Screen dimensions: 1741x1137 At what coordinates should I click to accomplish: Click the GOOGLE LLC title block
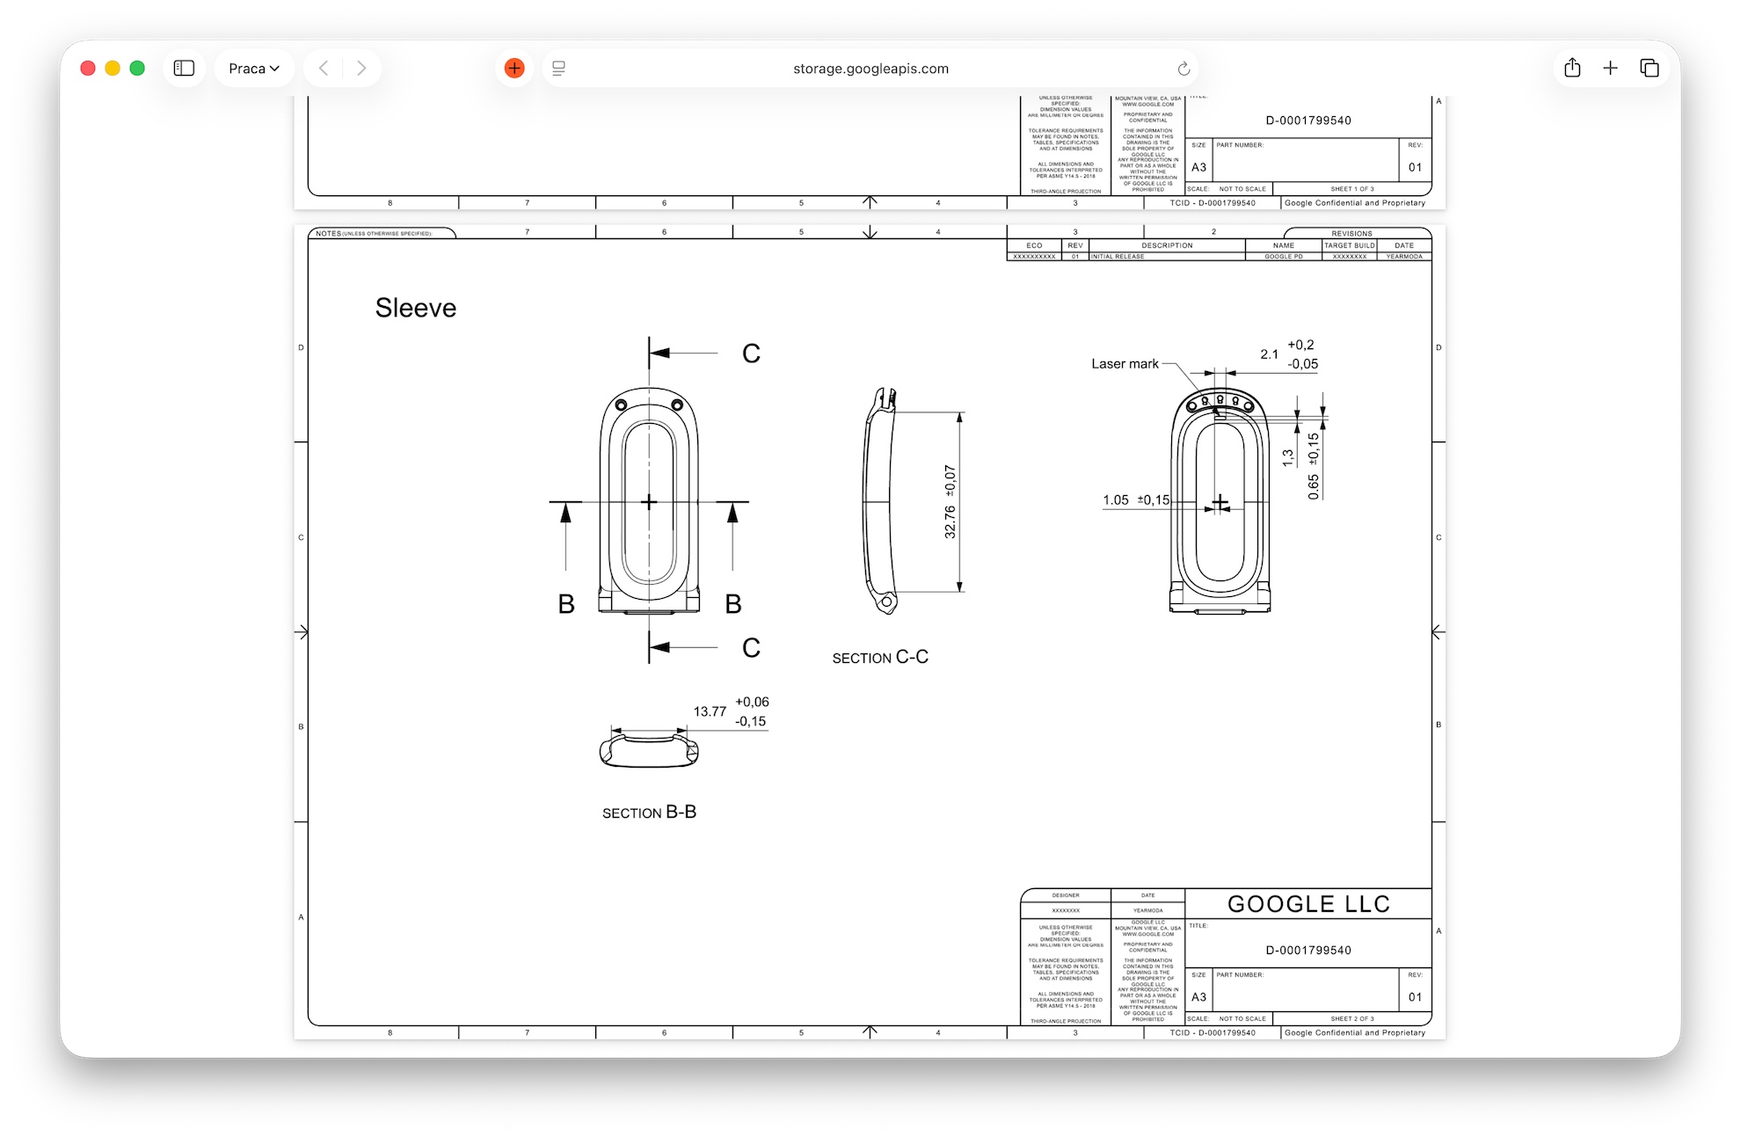[1308, 904]
